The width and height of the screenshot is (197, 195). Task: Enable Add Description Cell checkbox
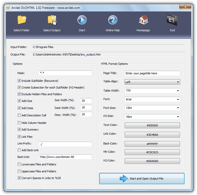(19, 115)
